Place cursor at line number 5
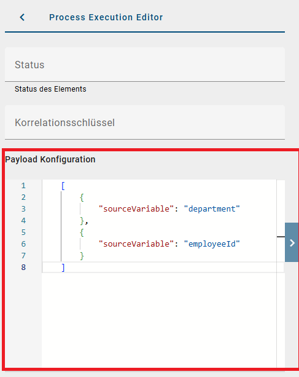 click(23, 232)
